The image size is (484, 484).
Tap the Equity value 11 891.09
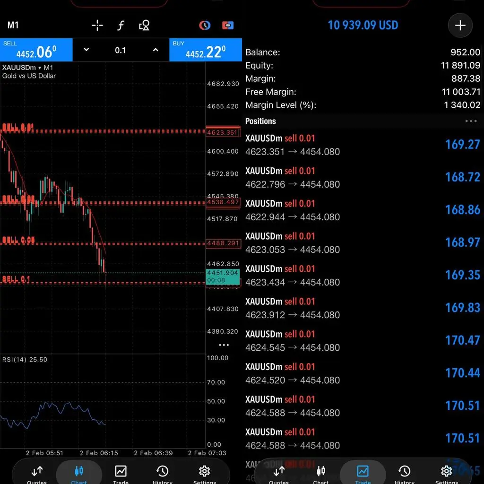pyautogui.click(x=460, y=65)
